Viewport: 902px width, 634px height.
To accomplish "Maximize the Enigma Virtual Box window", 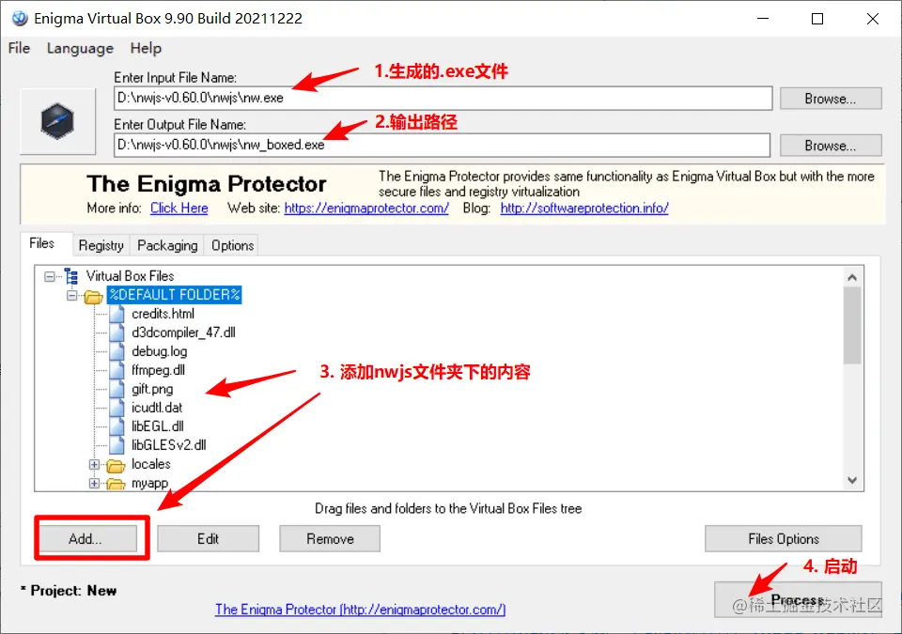I will tap(816, 19).
